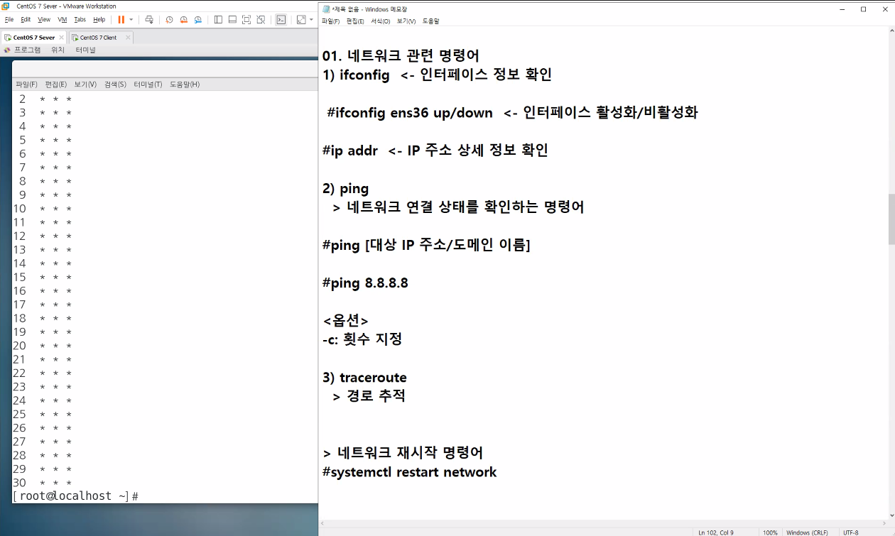Toggle the console view icon
The height and width of the screenshot is (536, 895).
[x=281, y=20]
